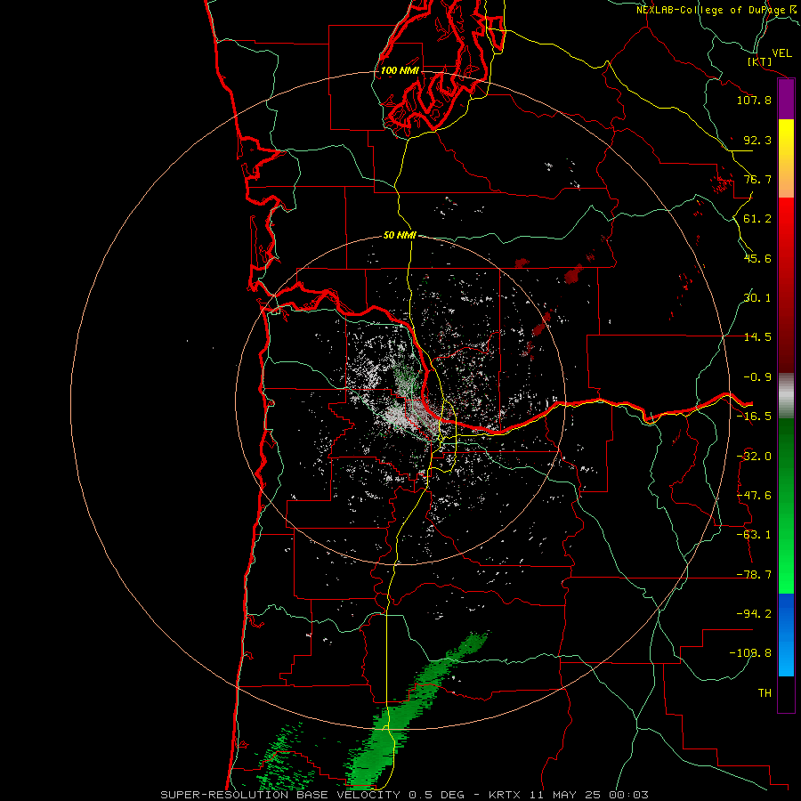Click the light blue segment of the color bar
801x801 pixels.
[786, 635]
